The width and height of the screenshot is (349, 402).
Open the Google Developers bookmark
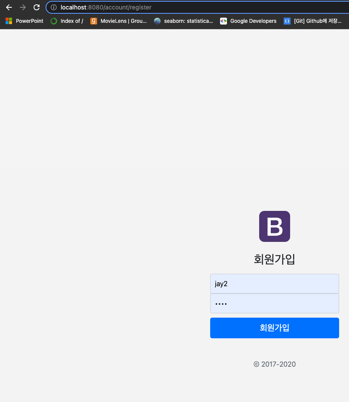pyautogui.click(x=248, y=21)
